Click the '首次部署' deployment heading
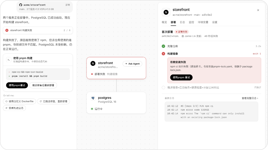The width and height of the screenshot is (268, 150). [167, 32]
